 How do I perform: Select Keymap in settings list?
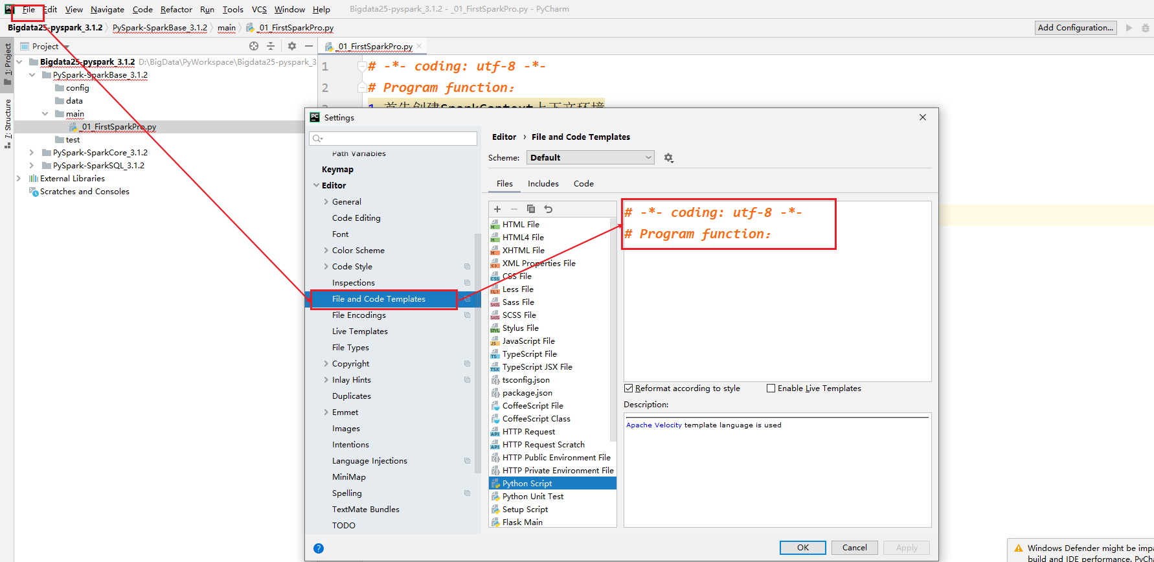(x=337, y=170)
